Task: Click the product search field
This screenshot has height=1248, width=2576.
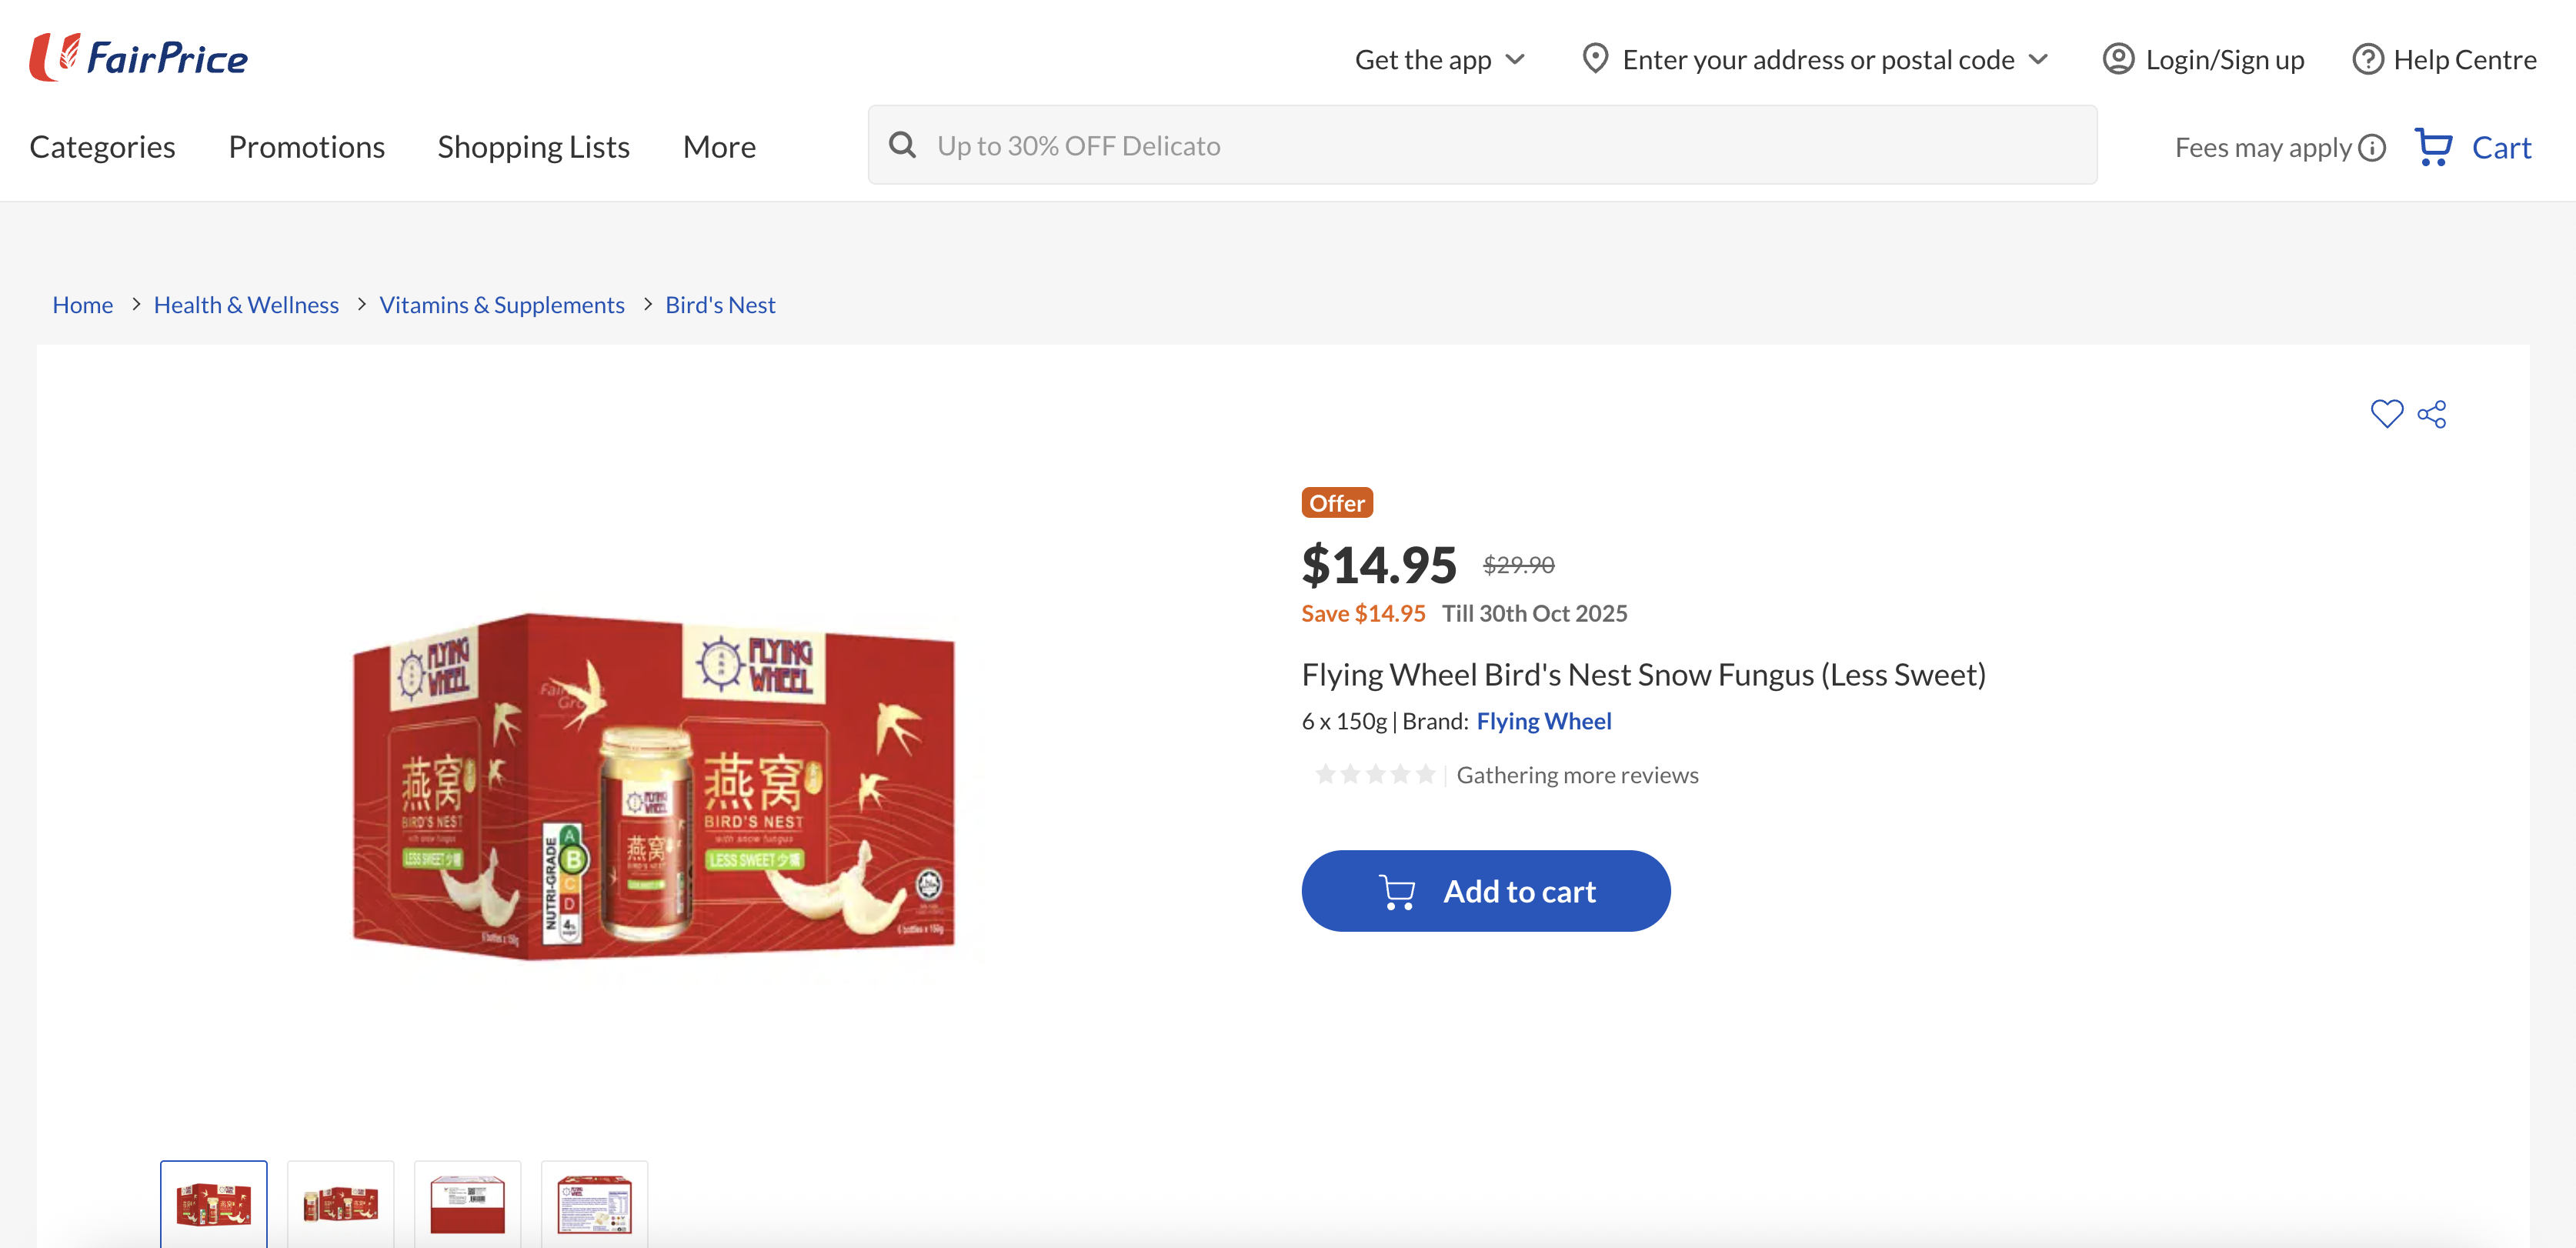Action: (1500, 146)
